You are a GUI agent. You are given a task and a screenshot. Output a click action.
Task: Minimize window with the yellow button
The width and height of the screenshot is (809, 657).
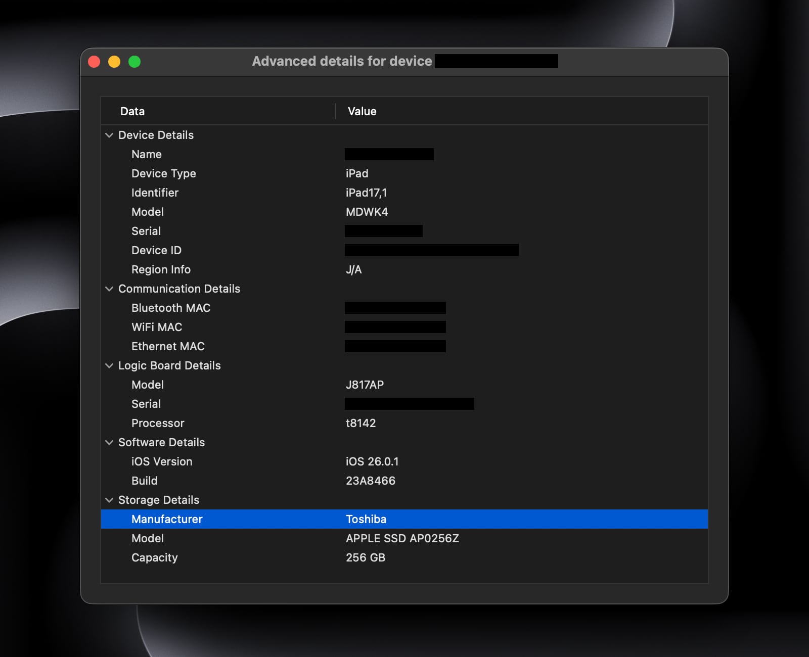click(114, 62)
